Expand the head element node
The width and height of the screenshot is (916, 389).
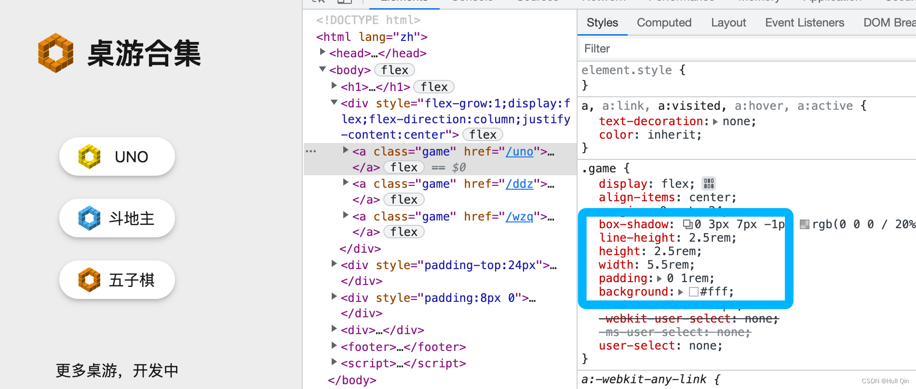(323, 52)
